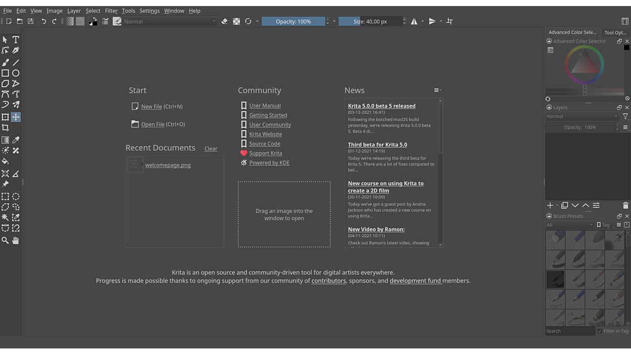Toggle preserve alpha button

coord(236,21)
